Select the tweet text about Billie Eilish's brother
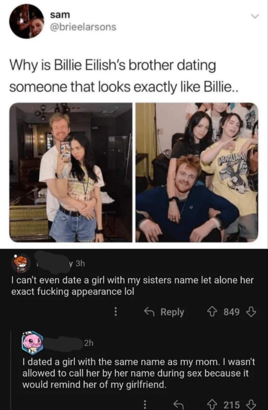This screenshot has width=268, height=410. [113, 76]
